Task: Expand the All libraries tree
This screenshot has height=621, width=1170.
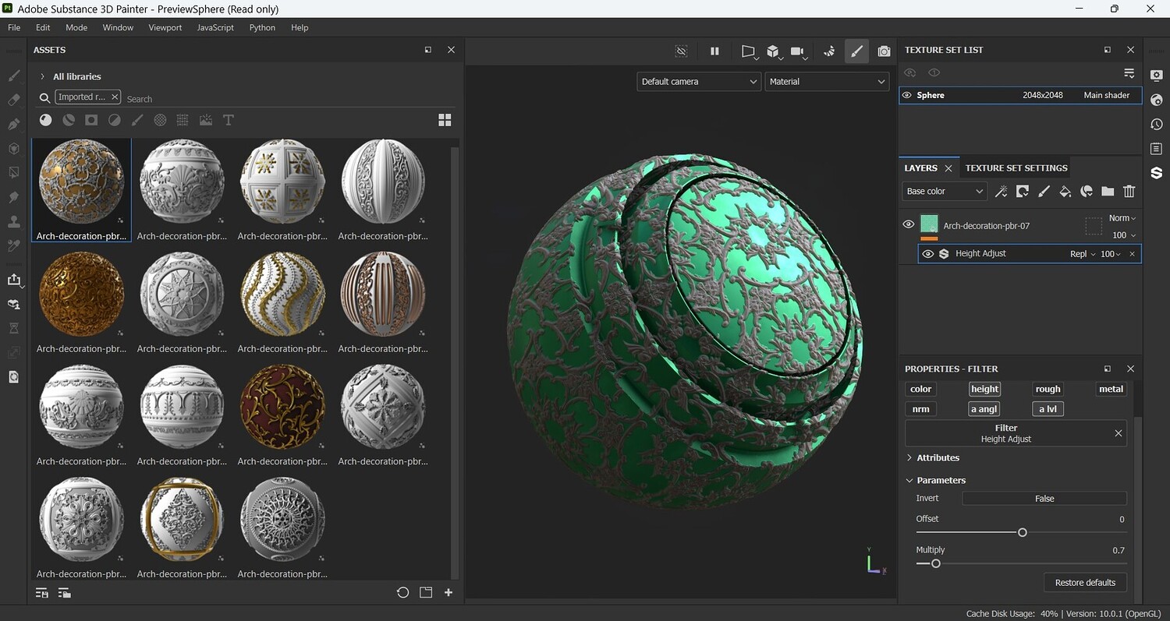Action: 42,76
